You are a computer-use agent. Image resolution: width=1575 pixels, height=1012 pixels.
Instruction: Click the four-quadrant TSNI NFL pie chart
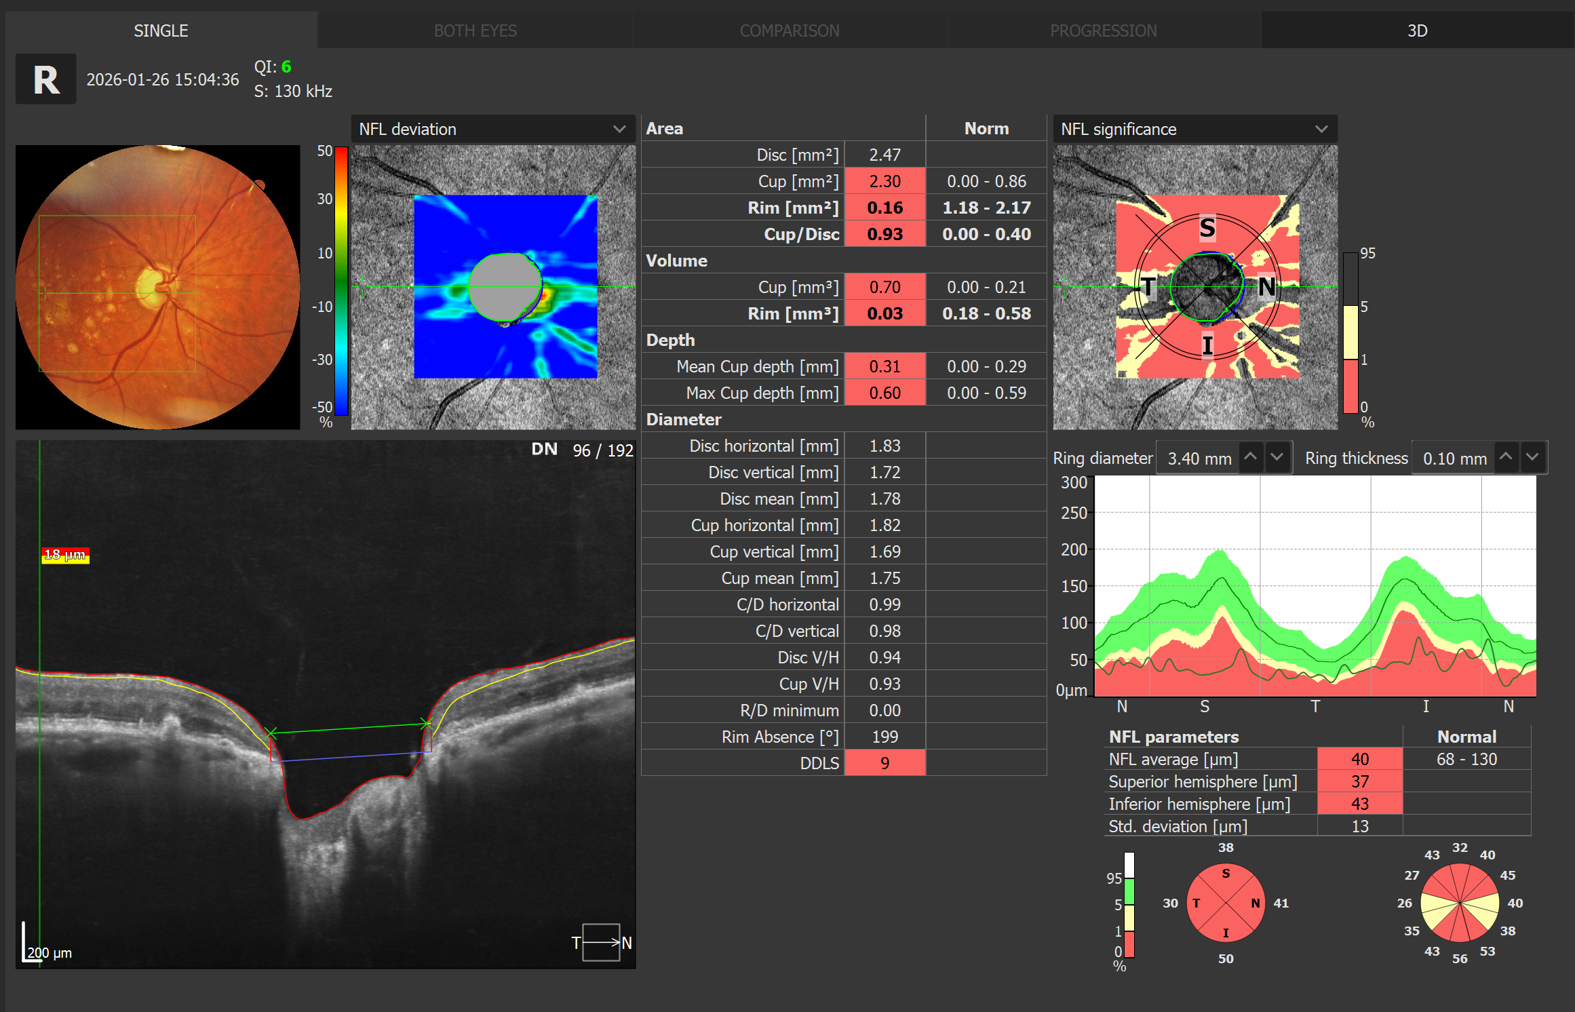coord(1226,903)
